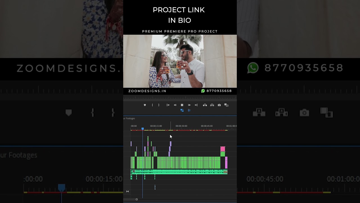Click the 00:00:45:00 ruler timecode
Viewport: 360px width, 203px height.
[207, 126]
